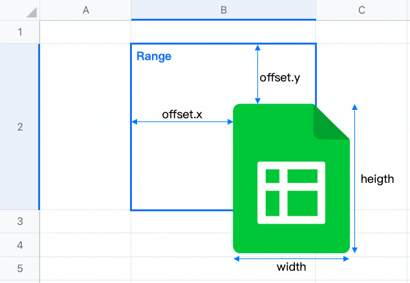Select row 1 header

20,32
